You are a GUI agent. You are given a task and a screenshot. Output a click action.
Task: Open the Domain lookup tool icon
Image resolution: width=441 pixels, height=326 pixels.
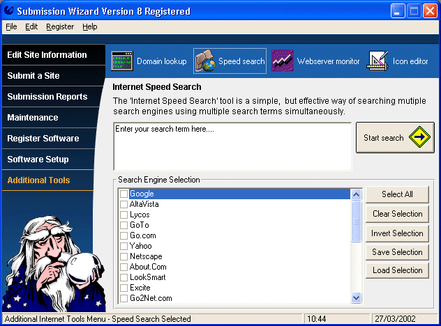tap(122, 61)
